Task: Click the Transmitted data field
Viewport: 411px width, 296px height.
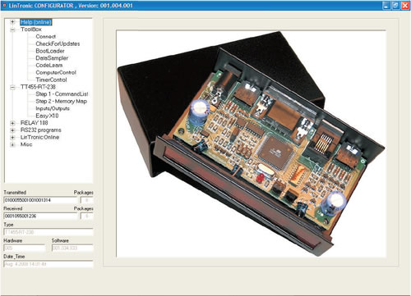Action: [40, 200]
